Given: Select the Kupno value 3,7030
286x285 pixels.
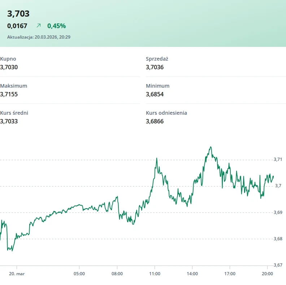Looking at the screenshot, I should (9, 67).
